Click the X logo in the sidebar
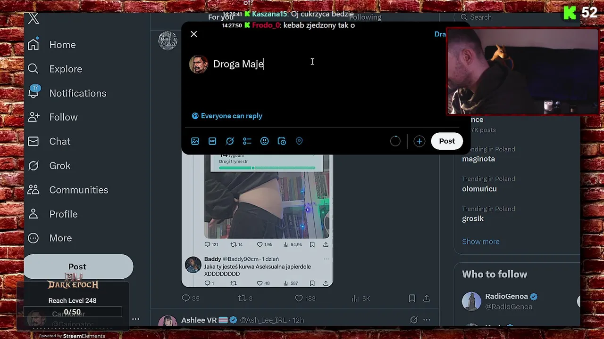This screenshot has width=604, height=339. pyautogui.click(x=33, y=19)
